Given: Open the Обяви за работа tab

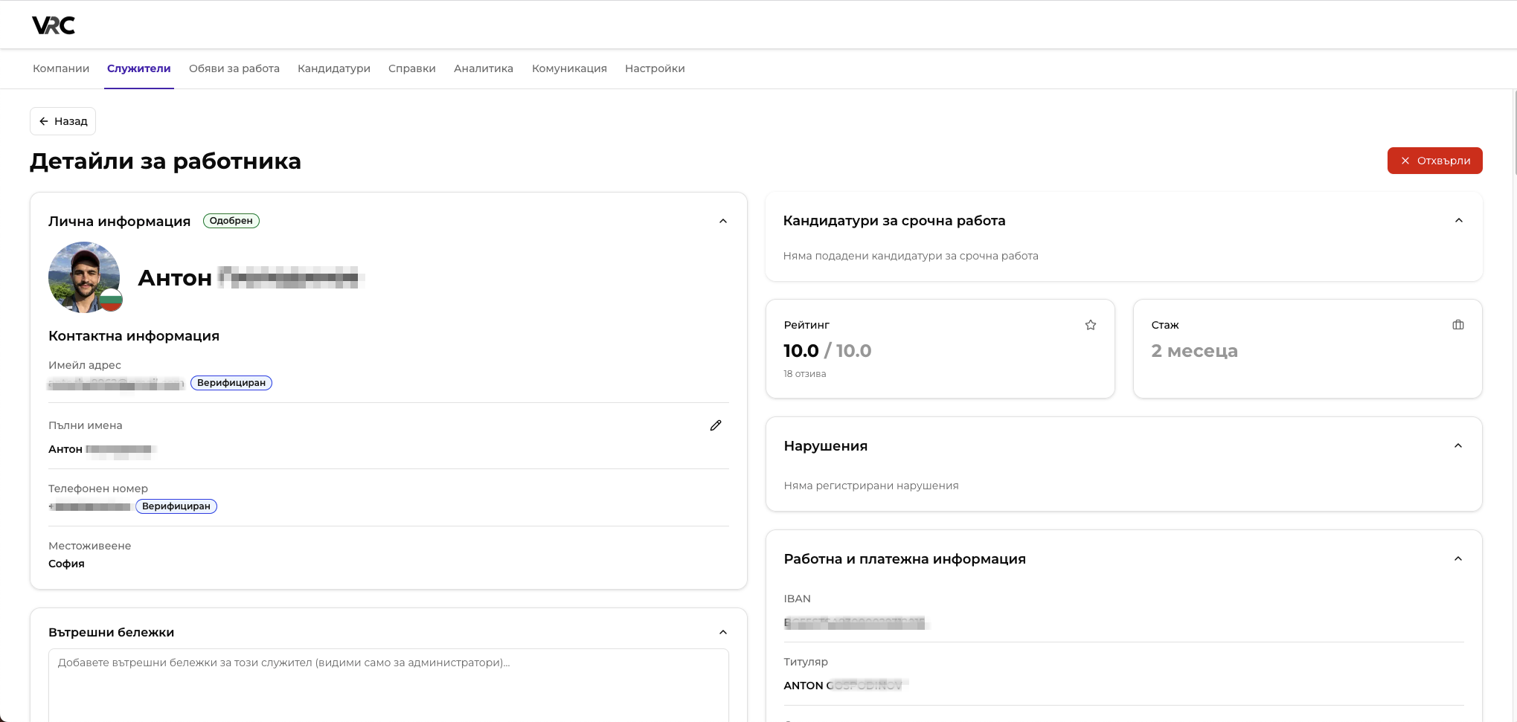Looking at the screenshot, I should tap(234, 68).
